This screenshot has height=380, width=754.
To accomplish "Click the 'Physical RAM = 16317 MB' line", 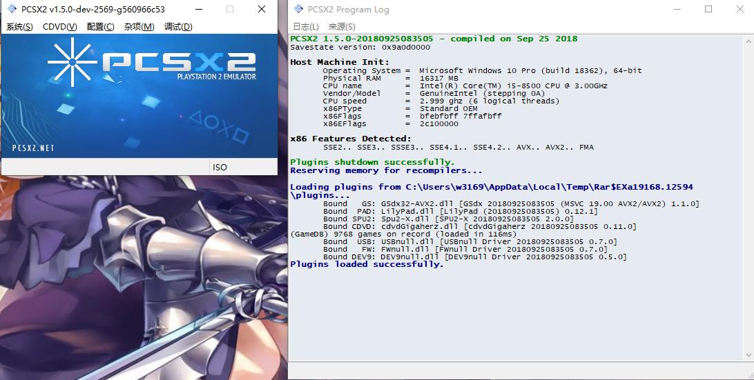I will [391, 78].
